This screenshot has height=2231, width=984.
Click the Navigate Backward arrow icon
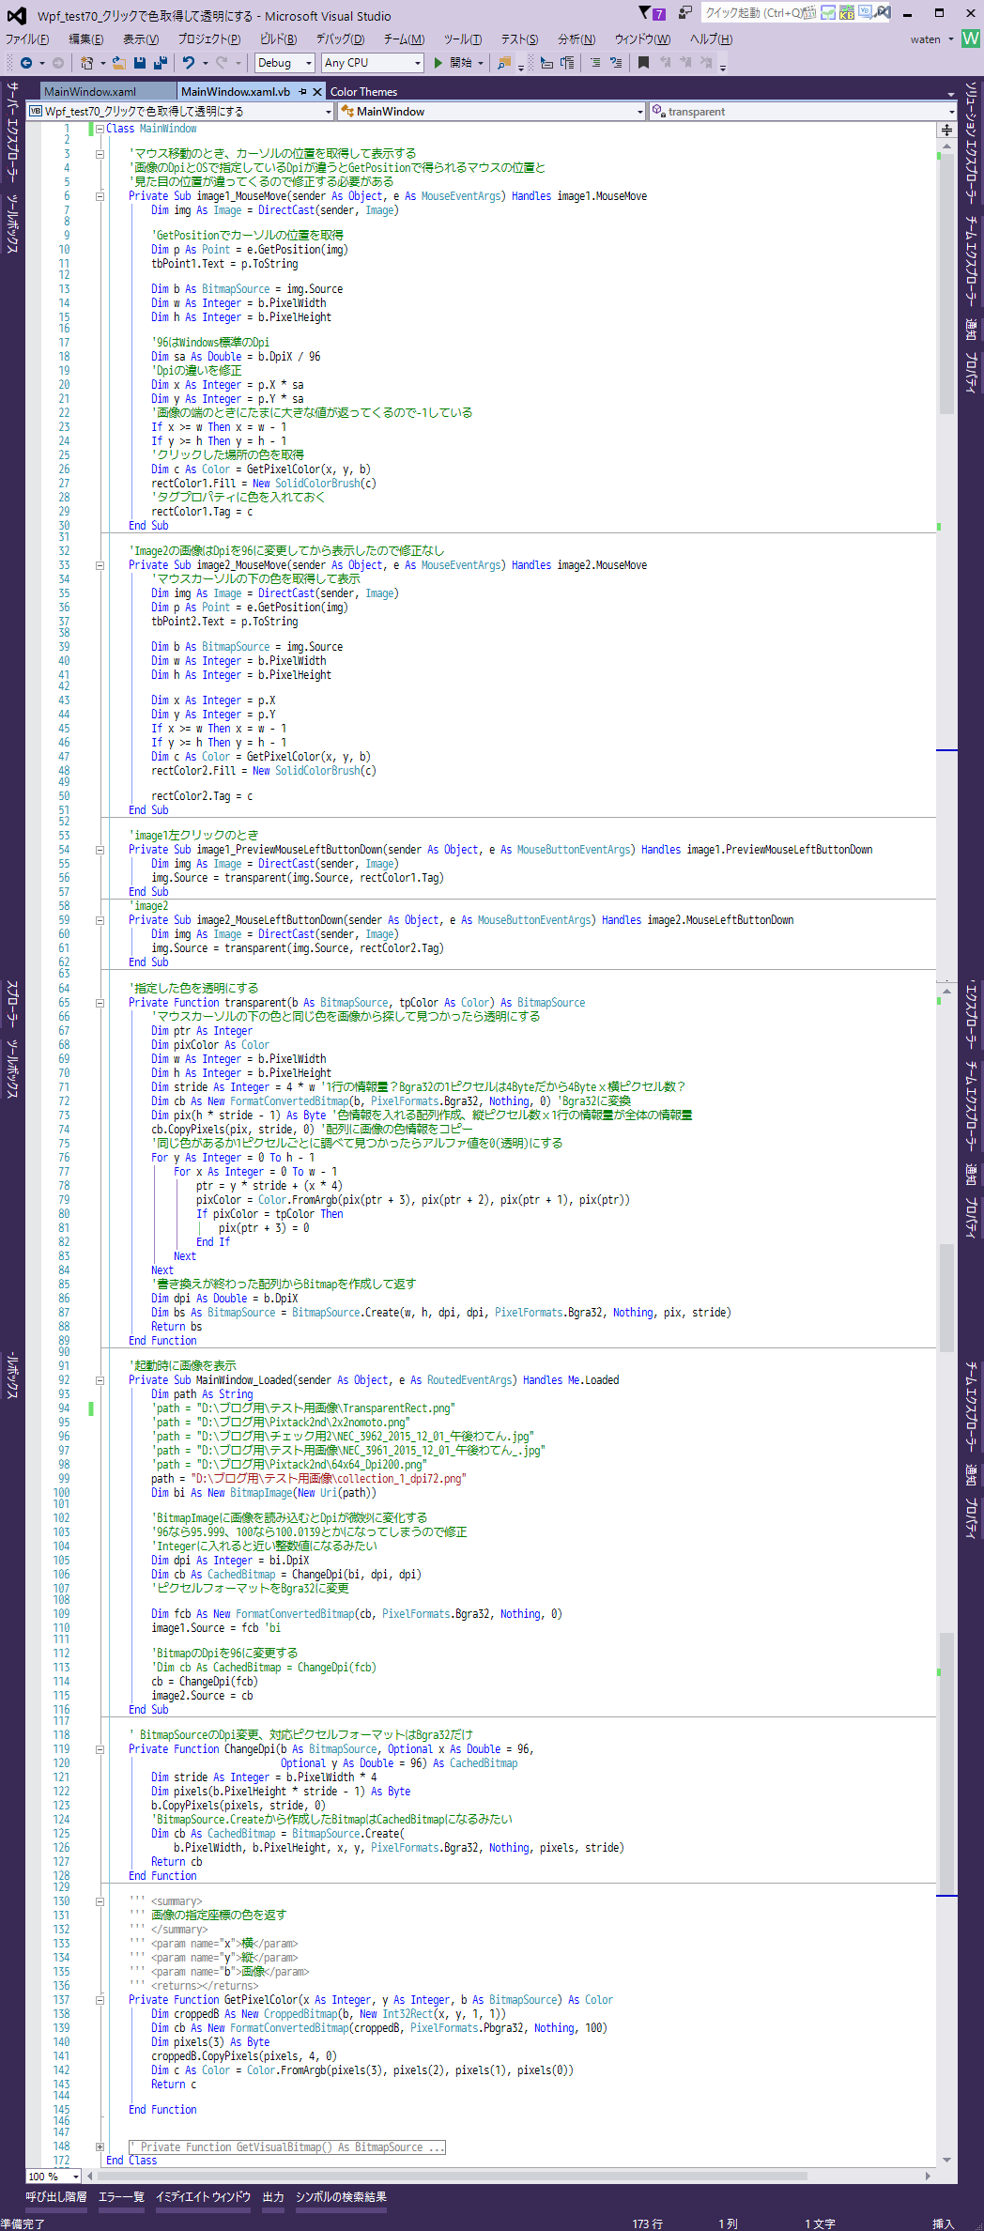[x=26, y=63]
